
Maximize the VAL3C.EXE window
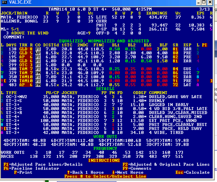[204, 2]
